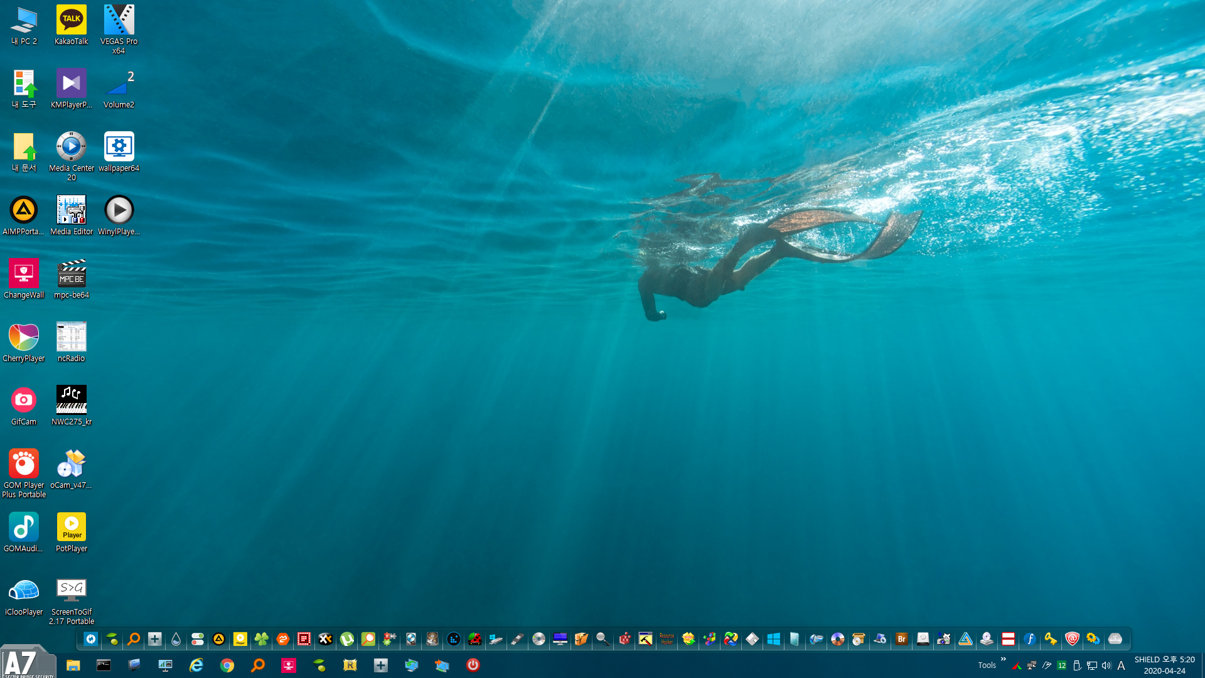Click the yellow gears icon in the dock

tap(1094, 639)
